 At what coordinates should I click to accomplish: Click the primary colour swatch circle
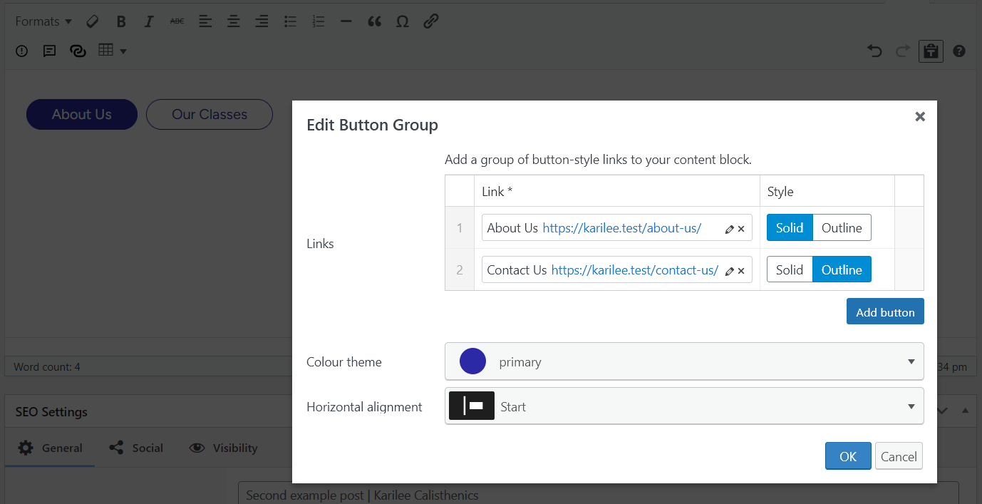pyautogui.click(x=473, y=361)
